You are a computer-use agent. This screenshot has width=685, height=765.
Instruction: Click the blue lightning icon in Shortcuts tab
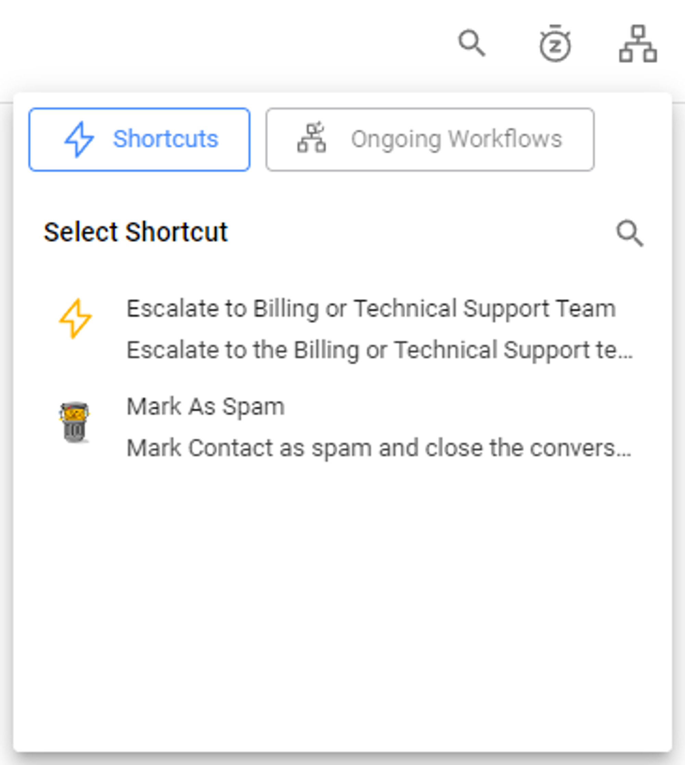click(x=79, y=139)
